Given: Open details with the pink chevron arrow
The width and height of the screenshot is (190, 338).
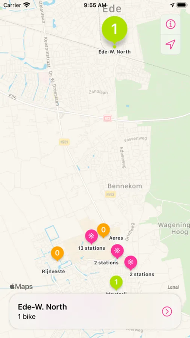Looking at the screenshot, I should point(167,311).
